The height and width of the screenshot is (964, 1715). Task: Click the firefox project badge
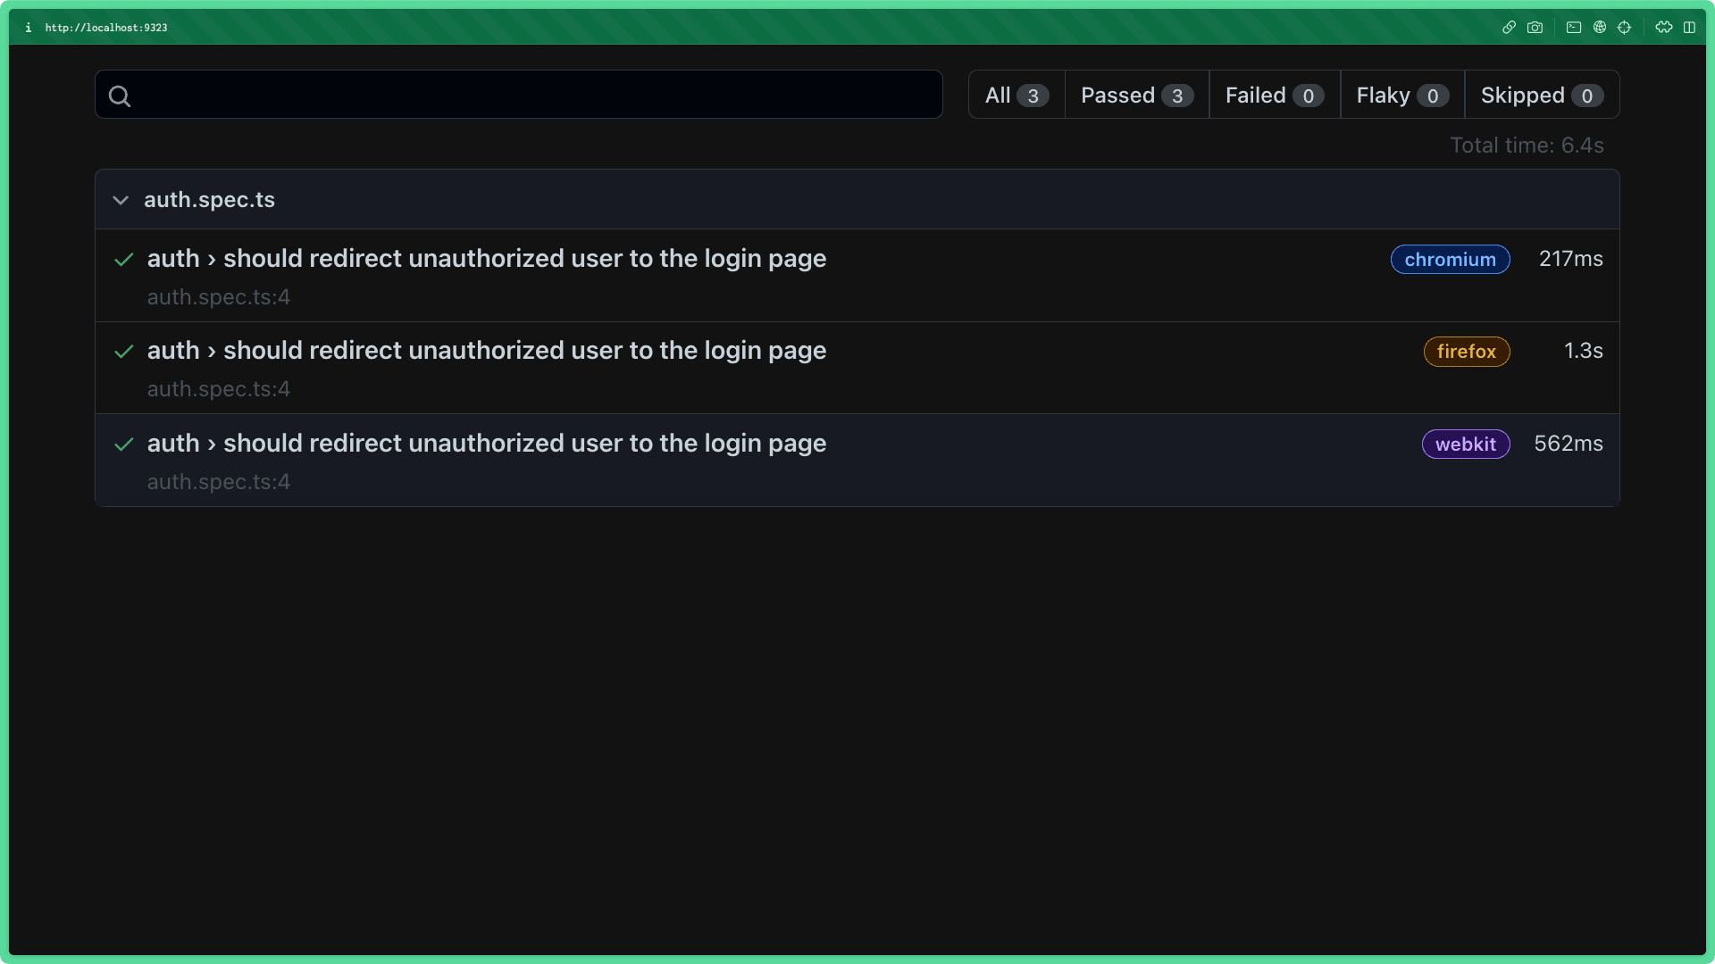[1466, 352]
